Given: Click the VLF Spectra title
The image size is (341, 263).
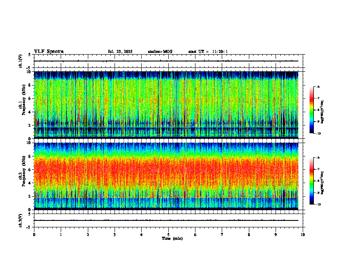Looking at the screenshot, I should pyautogui.click(x=49, y=52).
